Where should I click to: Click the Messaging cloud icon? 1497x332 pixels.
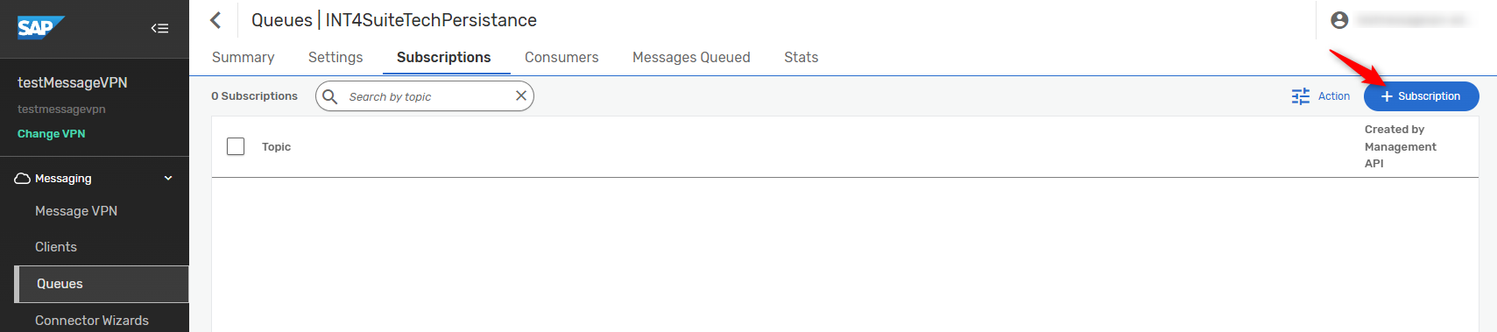(x=23, y=179)
